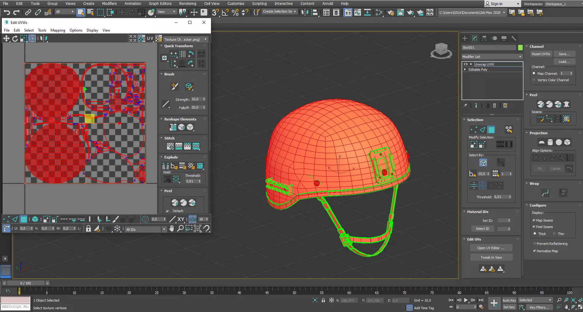Open the Mapping menu in Edit UVWs

pyautogui.click(x=58, y=30)
